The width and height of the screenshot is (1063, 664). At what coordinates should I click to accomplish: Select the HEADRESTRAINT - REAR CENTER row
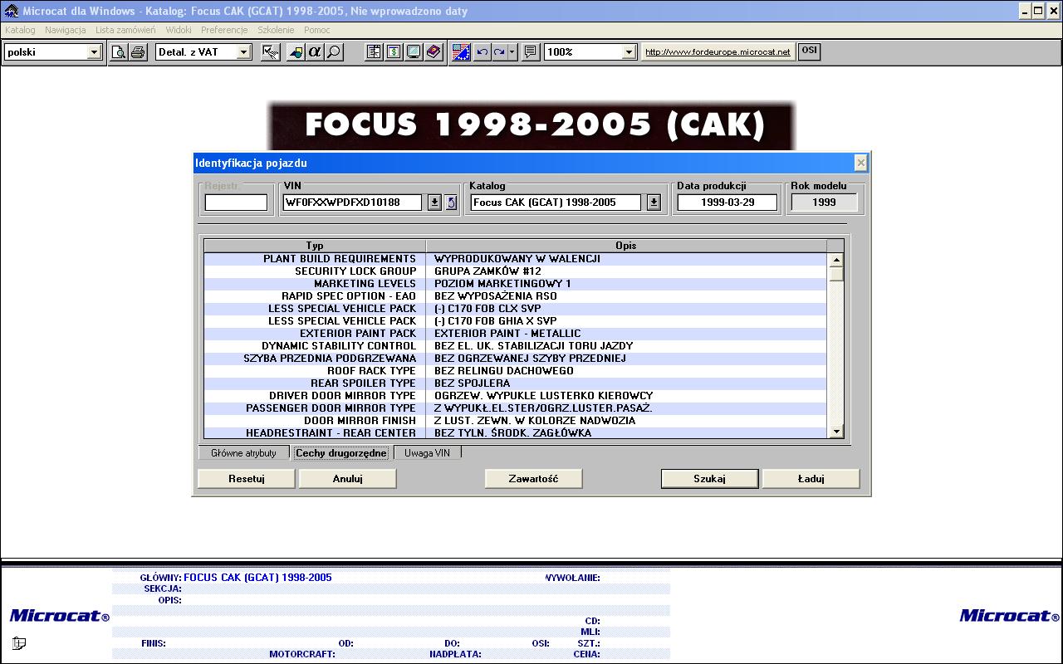coord(515,433)
